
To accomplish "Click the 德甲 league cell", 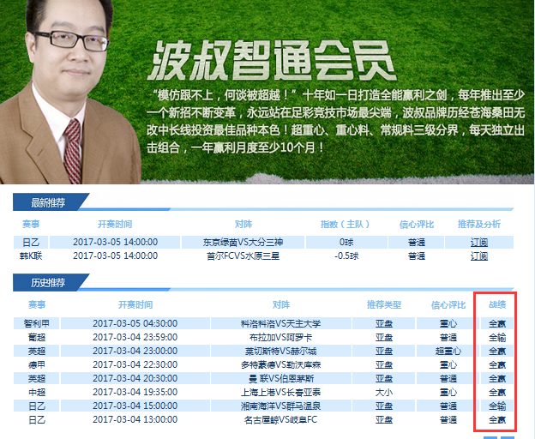I will (37, 364).
